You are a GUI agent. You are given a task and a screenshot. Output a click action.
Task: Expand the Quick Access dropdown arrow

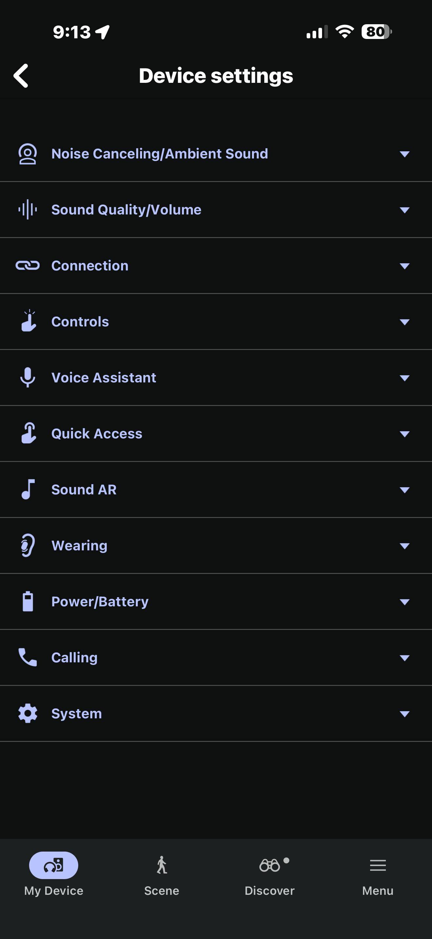point(404,434)
